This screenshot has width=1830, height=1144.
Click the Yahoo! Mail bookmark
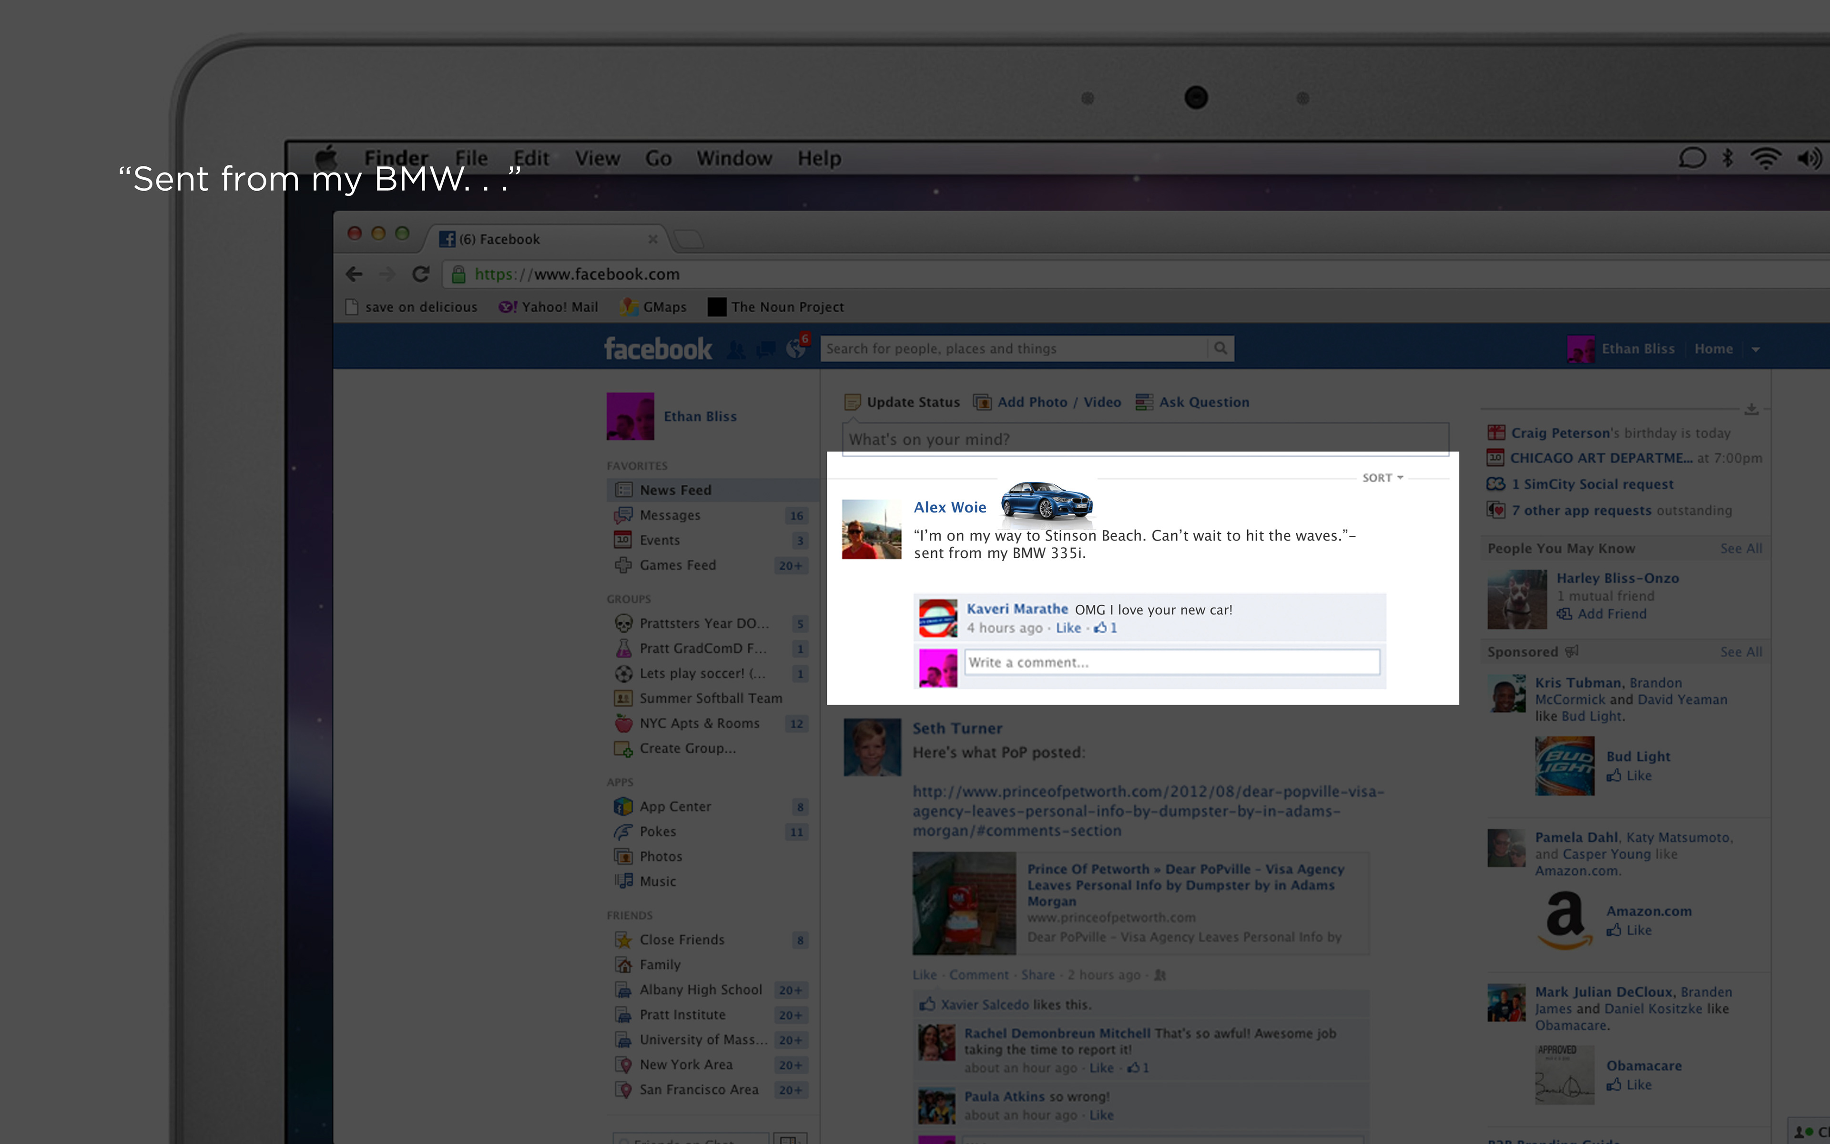tap(548, 307)
